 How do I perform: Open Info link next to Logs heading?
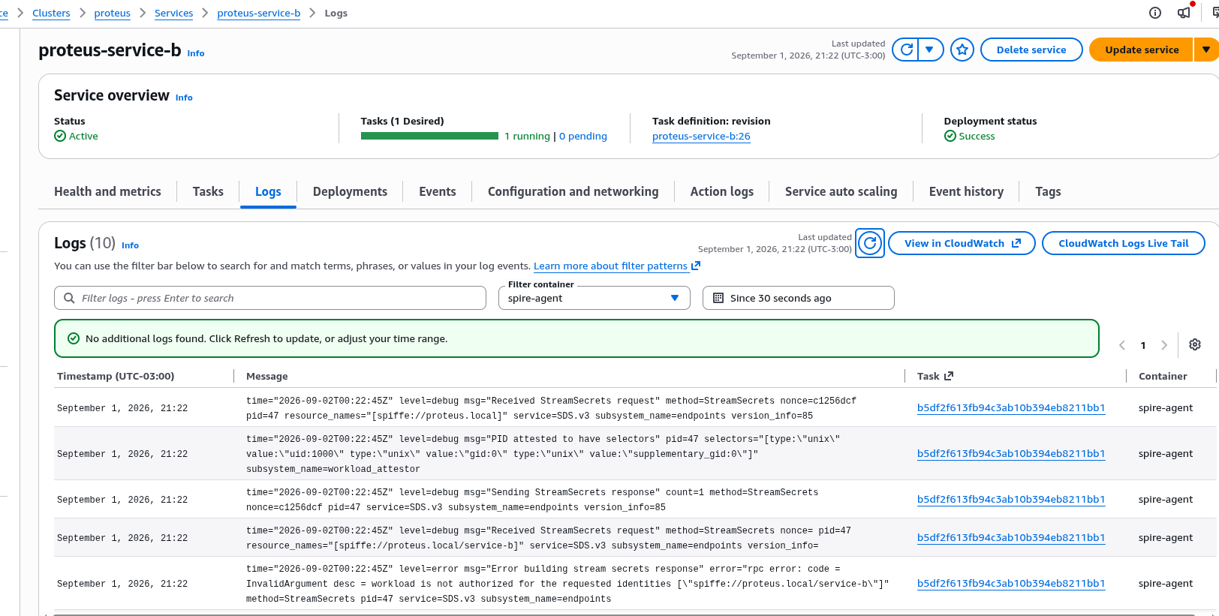tap(130, 245)
